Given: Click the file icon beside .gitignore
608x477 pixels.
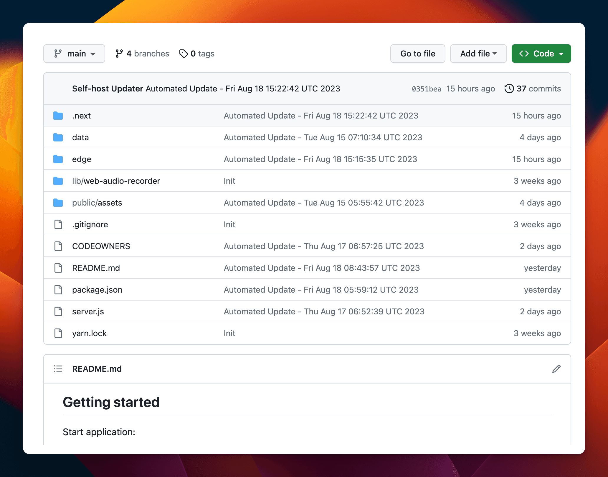Looking at the screenshot, I should pos(58,224).
